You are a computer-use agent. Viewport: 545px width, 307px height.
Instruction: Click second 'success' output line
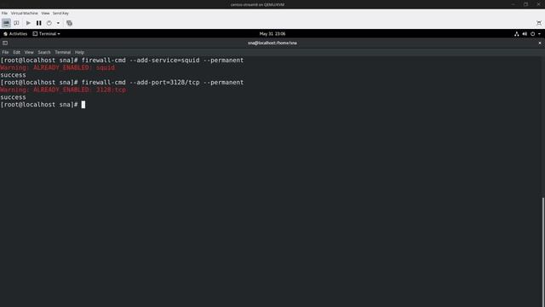[13, 97]
